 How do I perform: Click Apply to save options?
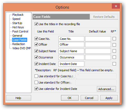click(109, 98)
